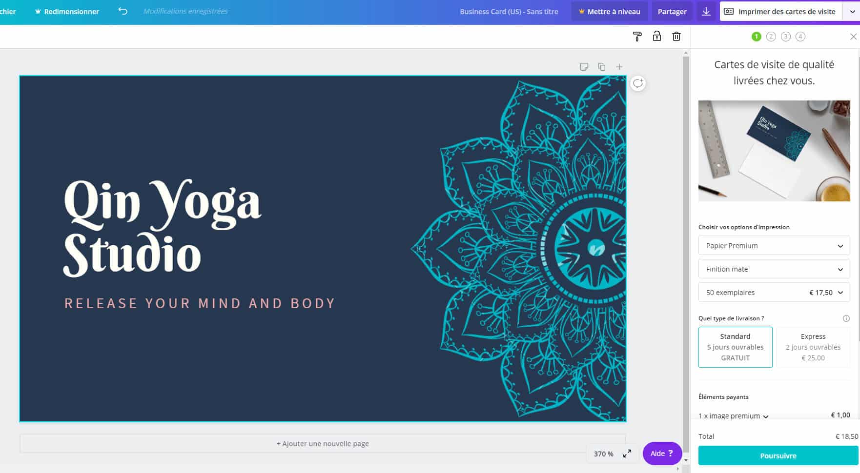Viewport: 860px width, 473px height.
Task: Toggle the lock icon in toolbar
Action: (657, 36)
